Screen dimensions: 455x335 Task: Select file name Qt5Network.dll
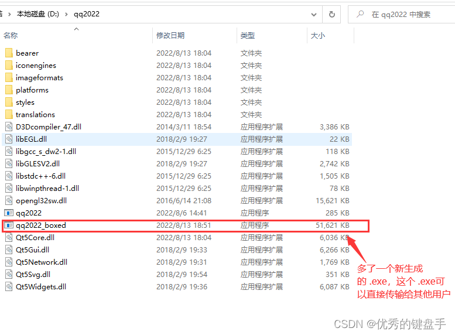tap(42, 262)
